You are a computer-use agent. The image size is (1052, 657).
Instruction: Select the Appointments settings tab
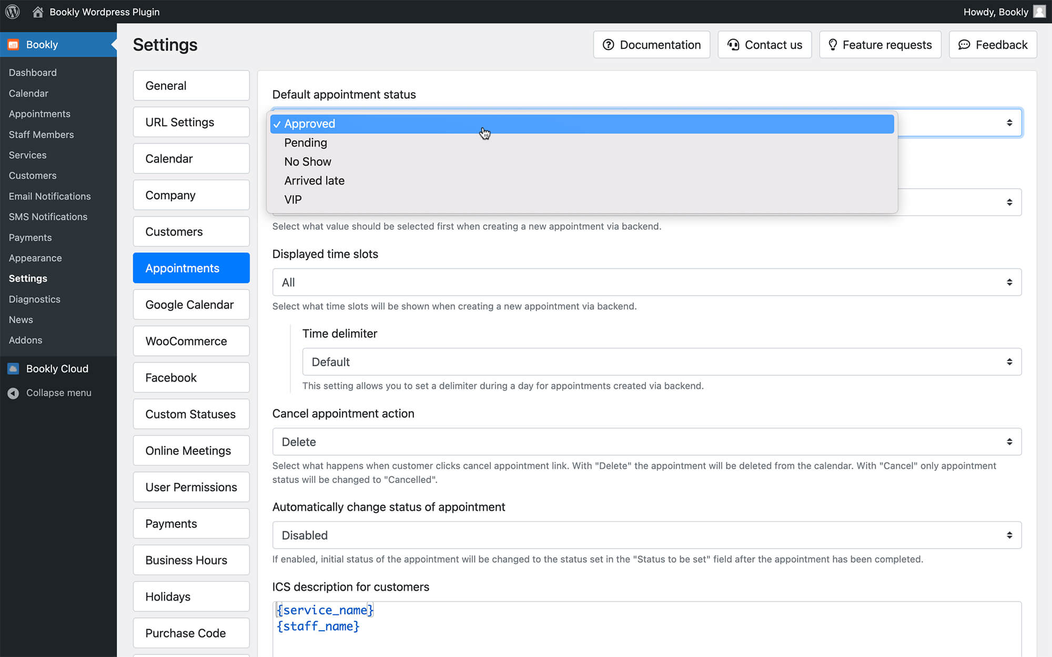coord(191,268)
